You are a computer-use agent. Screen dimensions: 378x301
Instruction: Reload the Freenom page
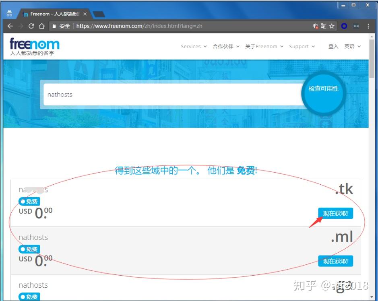[32, 26]
